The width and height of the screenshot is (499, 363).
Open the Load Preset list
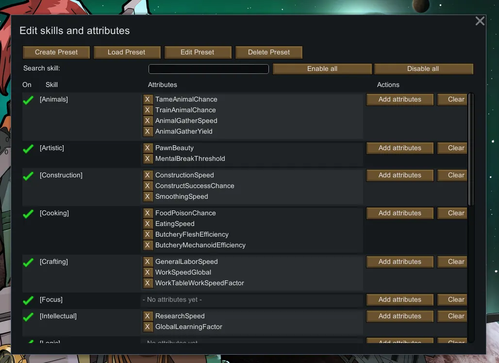[126, 52]
